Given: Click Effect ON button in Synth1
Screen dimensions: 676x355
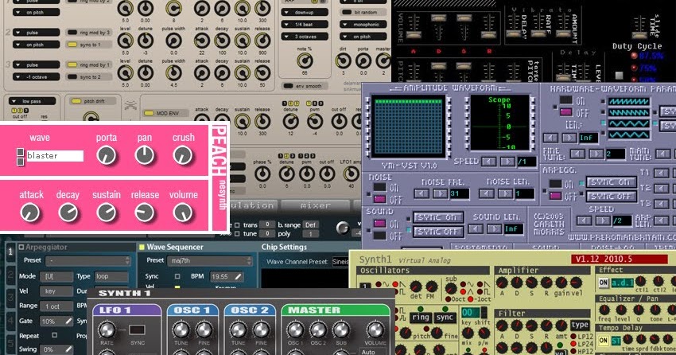Looking at the screenshot, I should coord(603,283).
